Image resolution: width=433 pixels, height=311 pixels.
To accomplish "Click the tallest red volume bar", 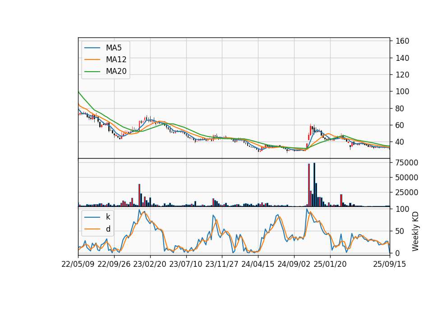I will point(309,185).
